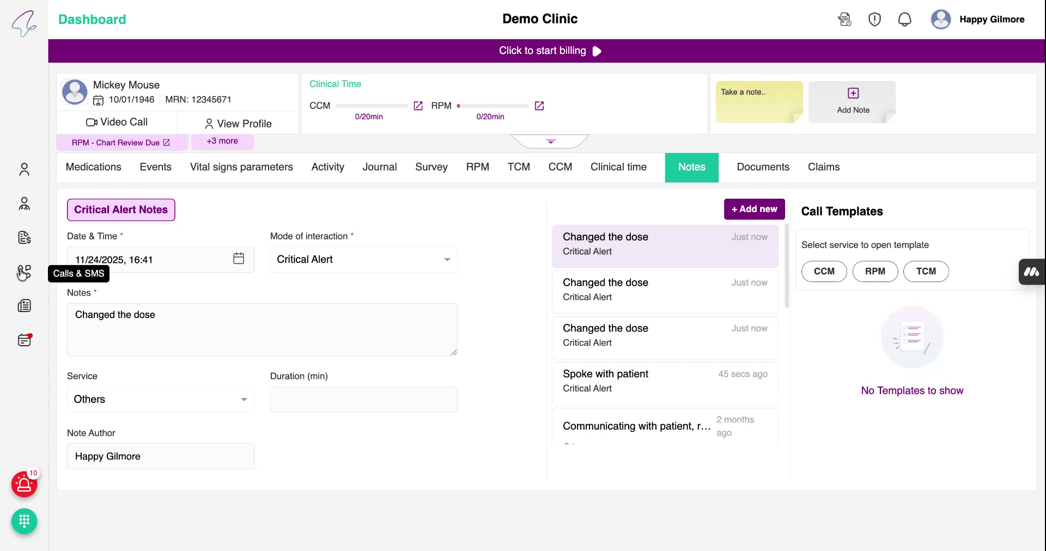
Task: Open the Mode of interaction dropdown
Action: point(363,260)
